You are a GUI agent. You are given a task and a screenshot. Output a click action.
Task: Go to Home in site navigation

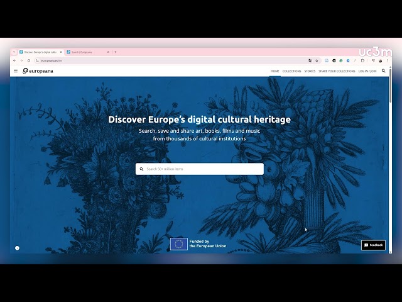275,71
